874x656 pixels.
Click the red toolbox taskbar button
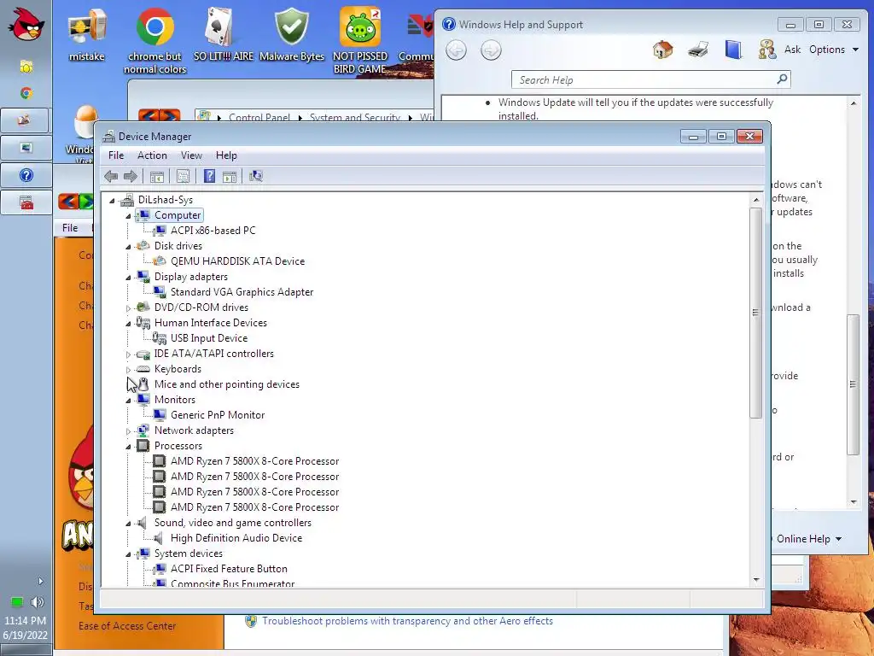point(26,202)
